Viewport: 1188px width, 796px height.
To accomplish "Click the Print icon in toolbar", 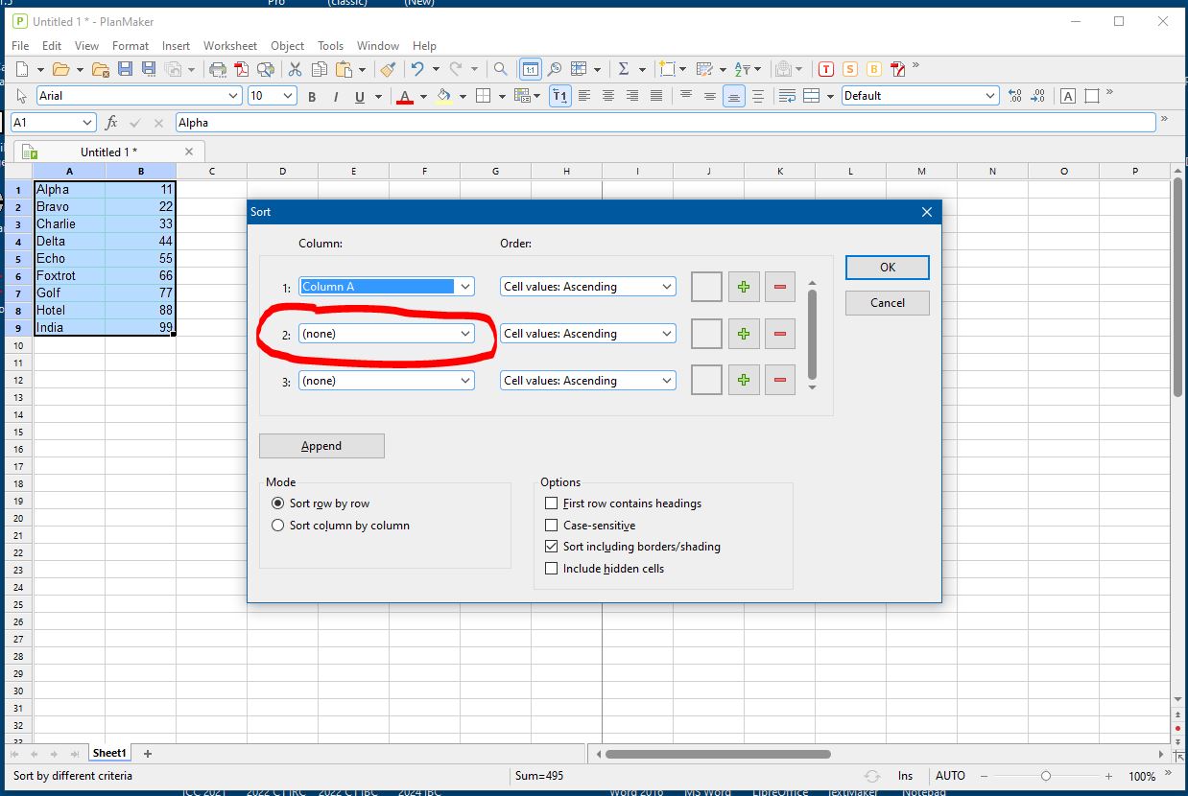I will click(218, 69).
